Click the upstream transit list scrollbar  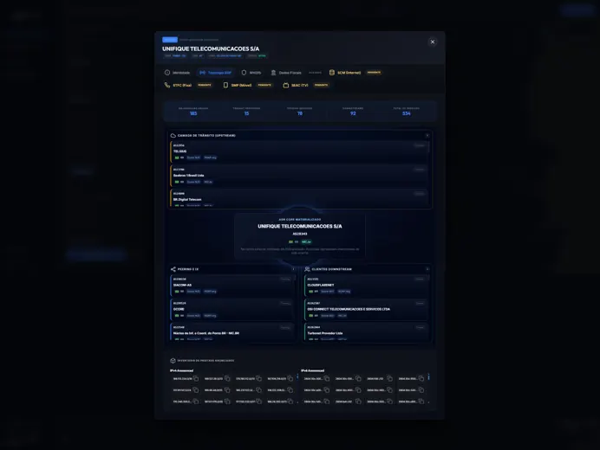[x=429, y=147]
